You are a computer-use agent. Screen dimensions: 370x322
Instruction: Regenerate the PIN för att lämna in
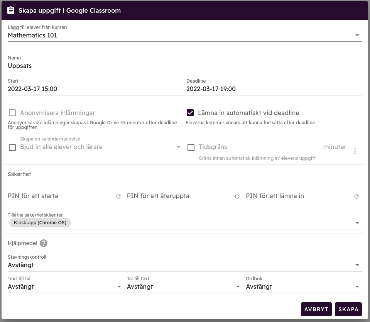click(x=356, y=197)
